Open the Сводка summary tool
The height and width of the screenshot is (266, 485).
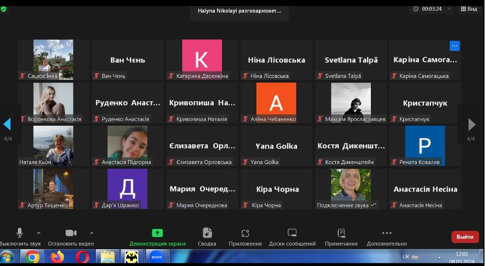pos(207,233)
